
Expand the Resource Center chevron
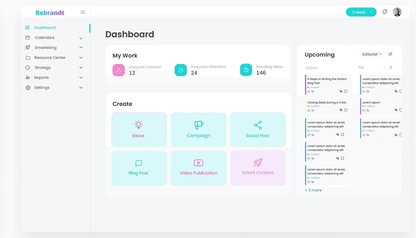[81, 58]
